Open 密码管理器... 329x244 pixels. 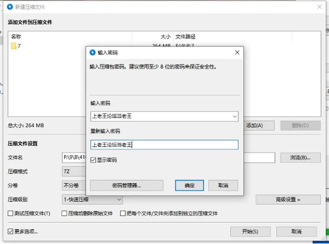pos(126,185)
